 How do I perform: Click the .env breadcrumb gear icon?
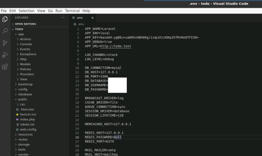(75, 24)
